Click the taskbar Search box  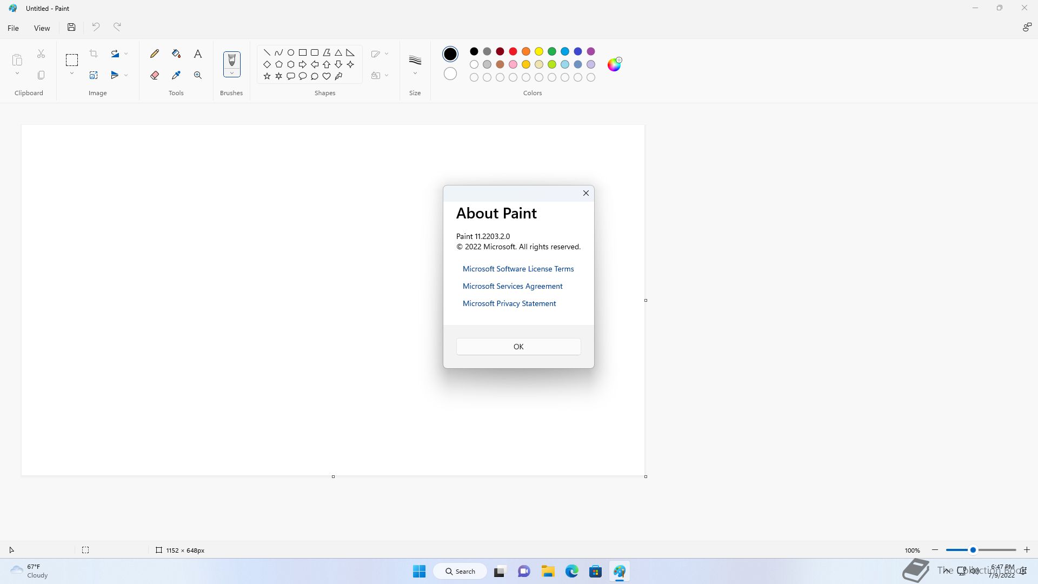point(460,571)
